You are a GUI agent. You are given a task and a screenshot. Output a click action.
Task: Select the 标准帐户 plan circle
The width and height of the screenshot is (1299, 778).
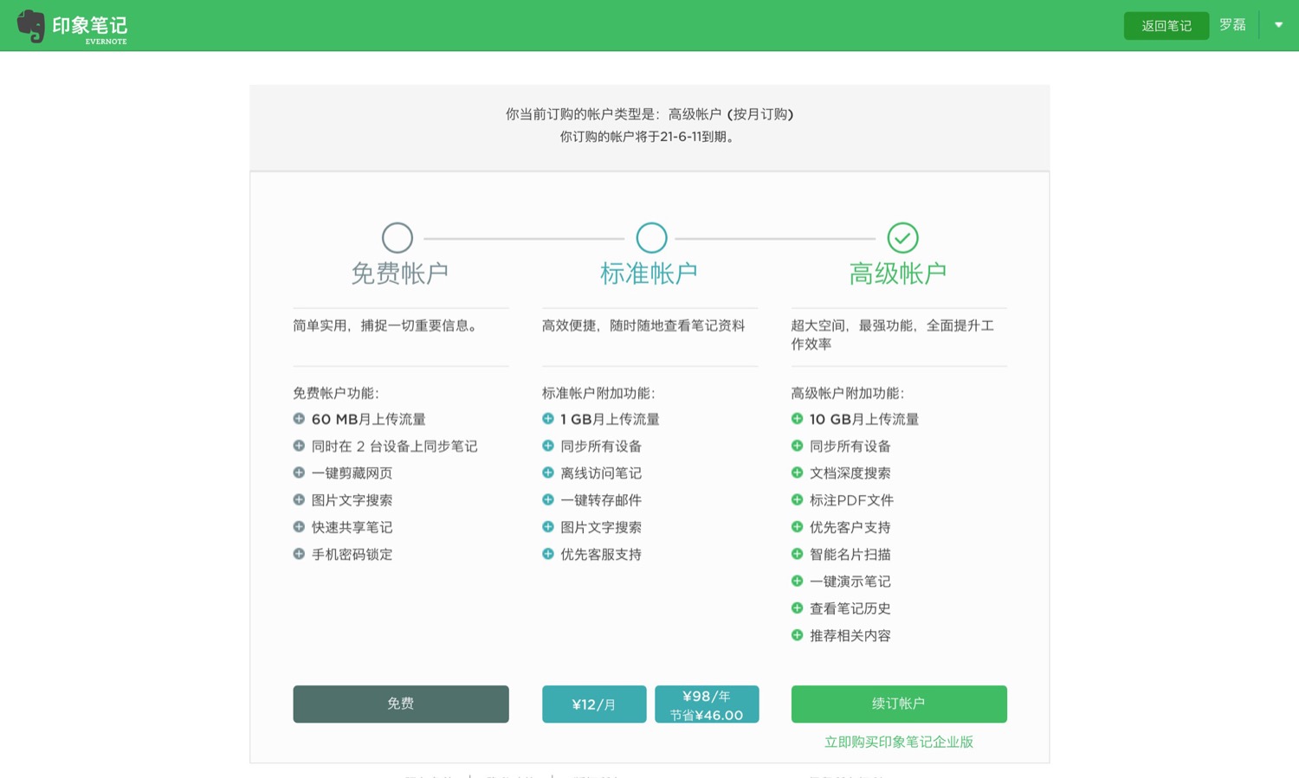click(x=651, y=237)
